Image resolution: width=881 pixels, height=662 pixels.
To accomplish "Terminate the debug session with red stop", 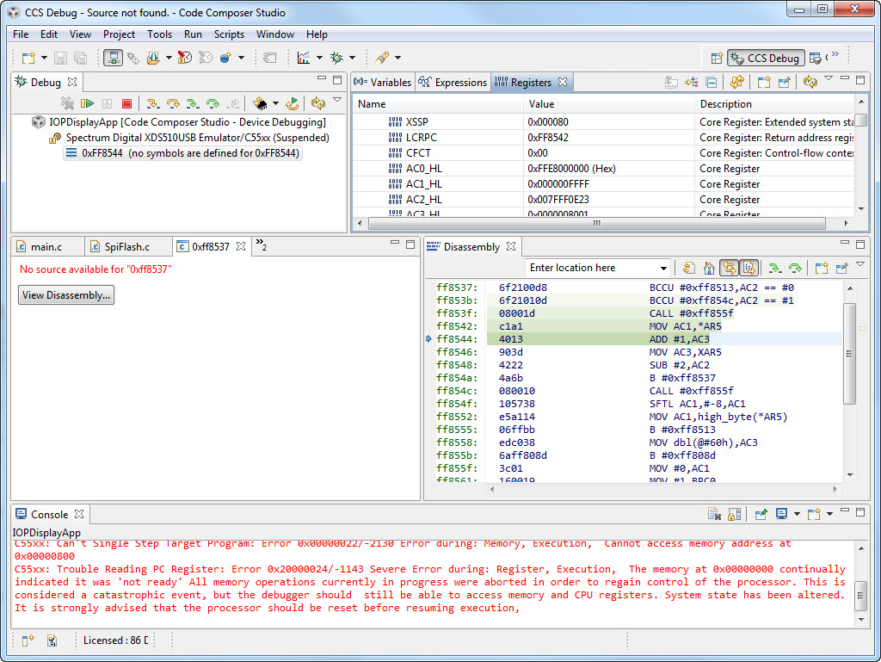I will point(127,103).
